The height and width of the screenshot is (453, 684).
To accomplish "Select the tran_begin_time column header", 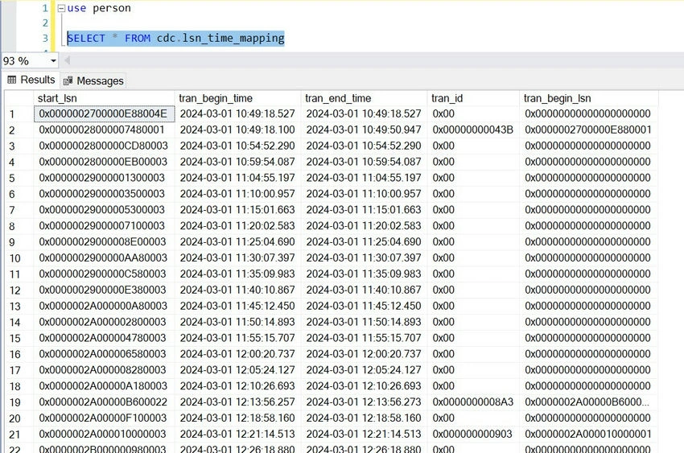I will 237,98.
